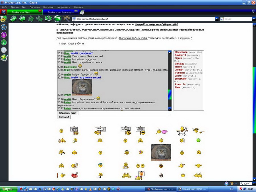
Task: Click the chat message input field
Action: [x=124, y=113]
